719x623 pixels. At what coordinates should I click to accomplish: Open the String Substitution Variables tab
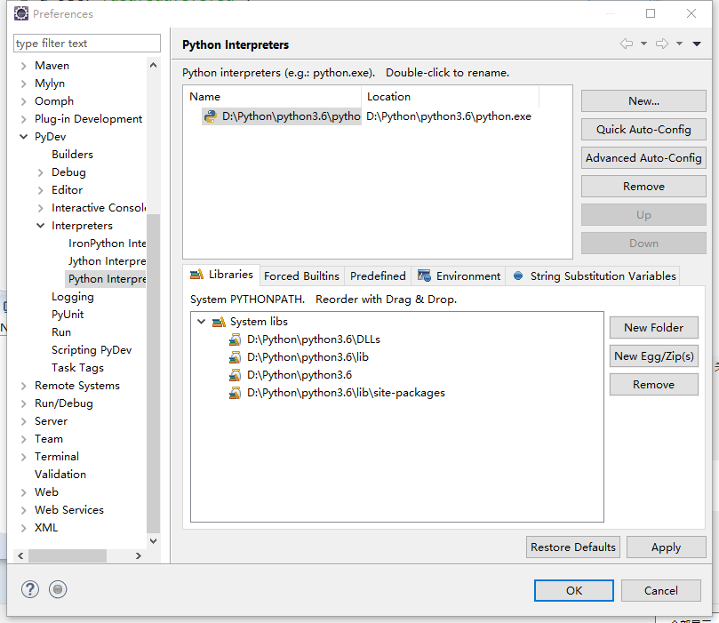595,276
